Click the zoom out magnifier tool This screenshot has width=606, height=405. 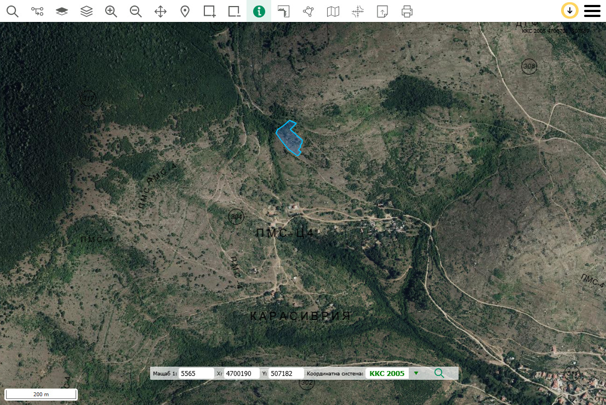coord(136,11)
